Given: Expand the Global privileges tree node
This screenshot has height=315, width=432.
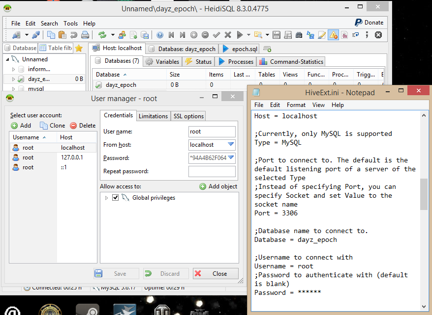Looking at the screenshot, I should click(106, 198).
